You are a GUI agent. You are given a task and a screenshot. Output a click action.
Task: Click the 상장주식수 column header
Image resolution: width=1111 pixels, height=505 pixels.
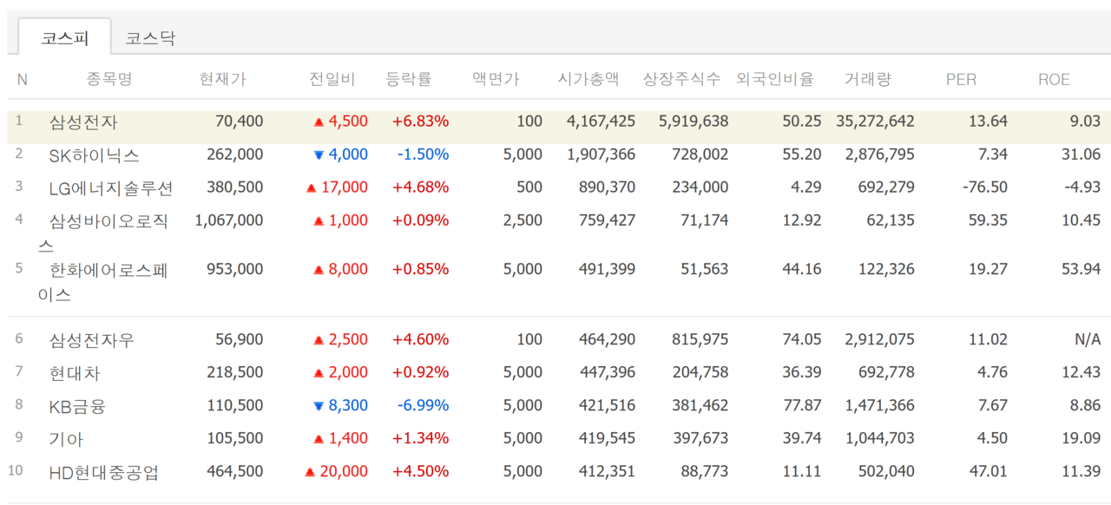point(682,79)
